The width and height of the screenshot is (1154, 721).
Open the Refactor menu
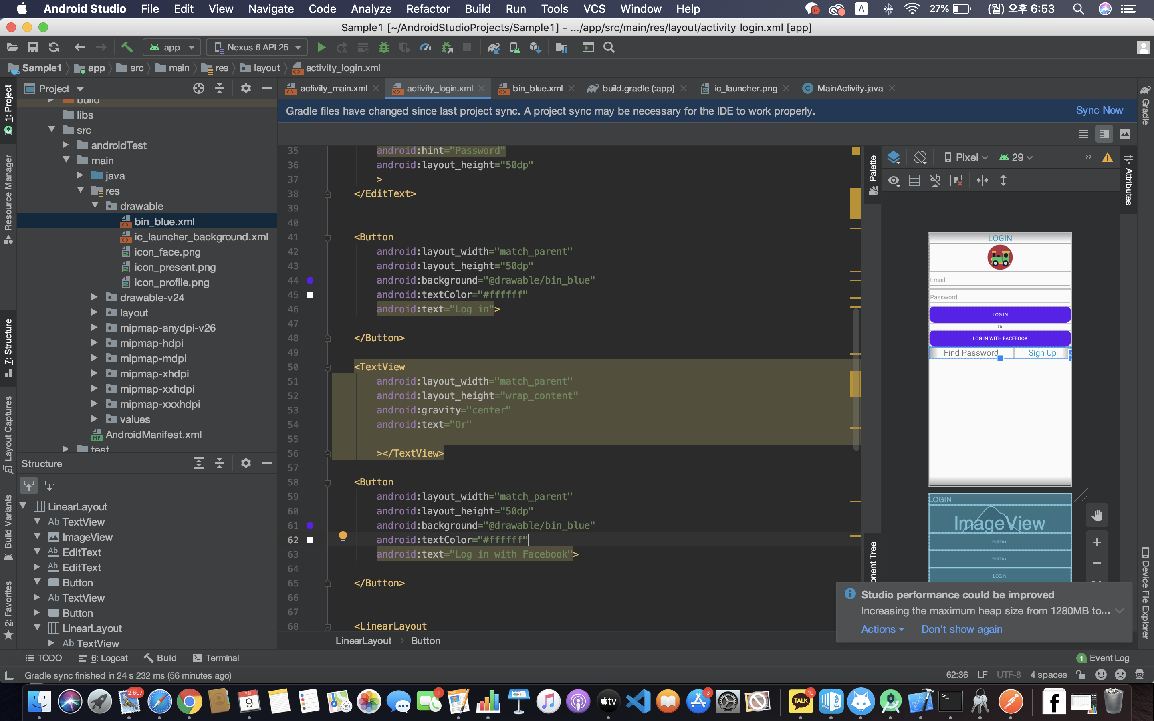pos(428,8)
